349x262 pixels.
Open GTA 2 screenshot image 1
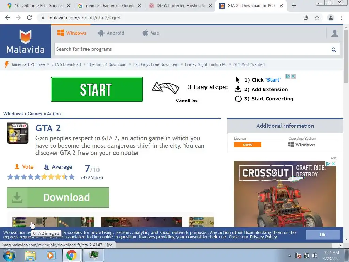[x=53, y=222]
